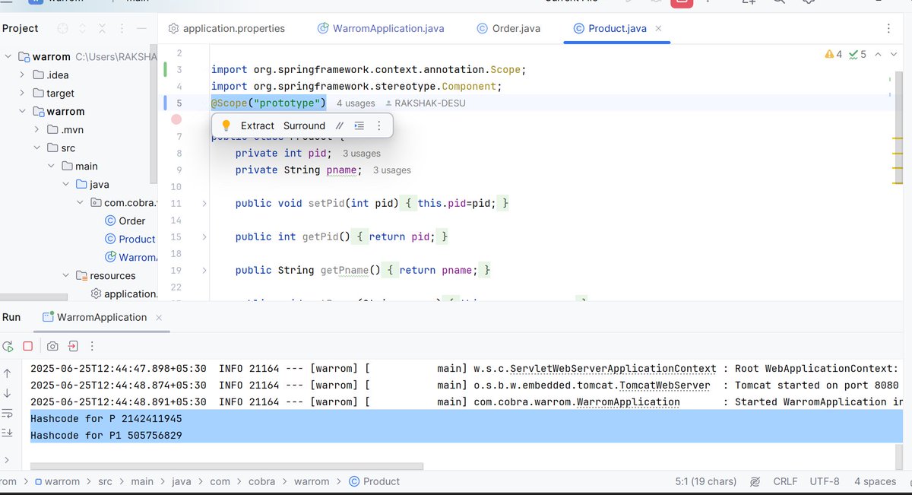Collapse the com.cobra package node

click(79, 202)
